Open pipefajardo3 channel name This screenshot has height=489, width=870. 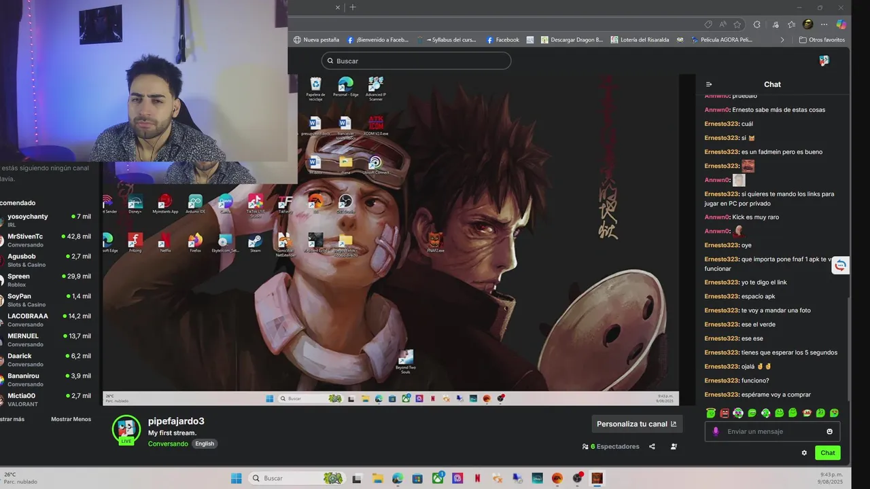coord(176,421)
